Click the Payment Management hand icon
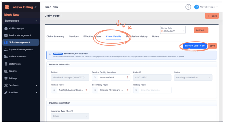The image size is (225, 124). [6, 49]
